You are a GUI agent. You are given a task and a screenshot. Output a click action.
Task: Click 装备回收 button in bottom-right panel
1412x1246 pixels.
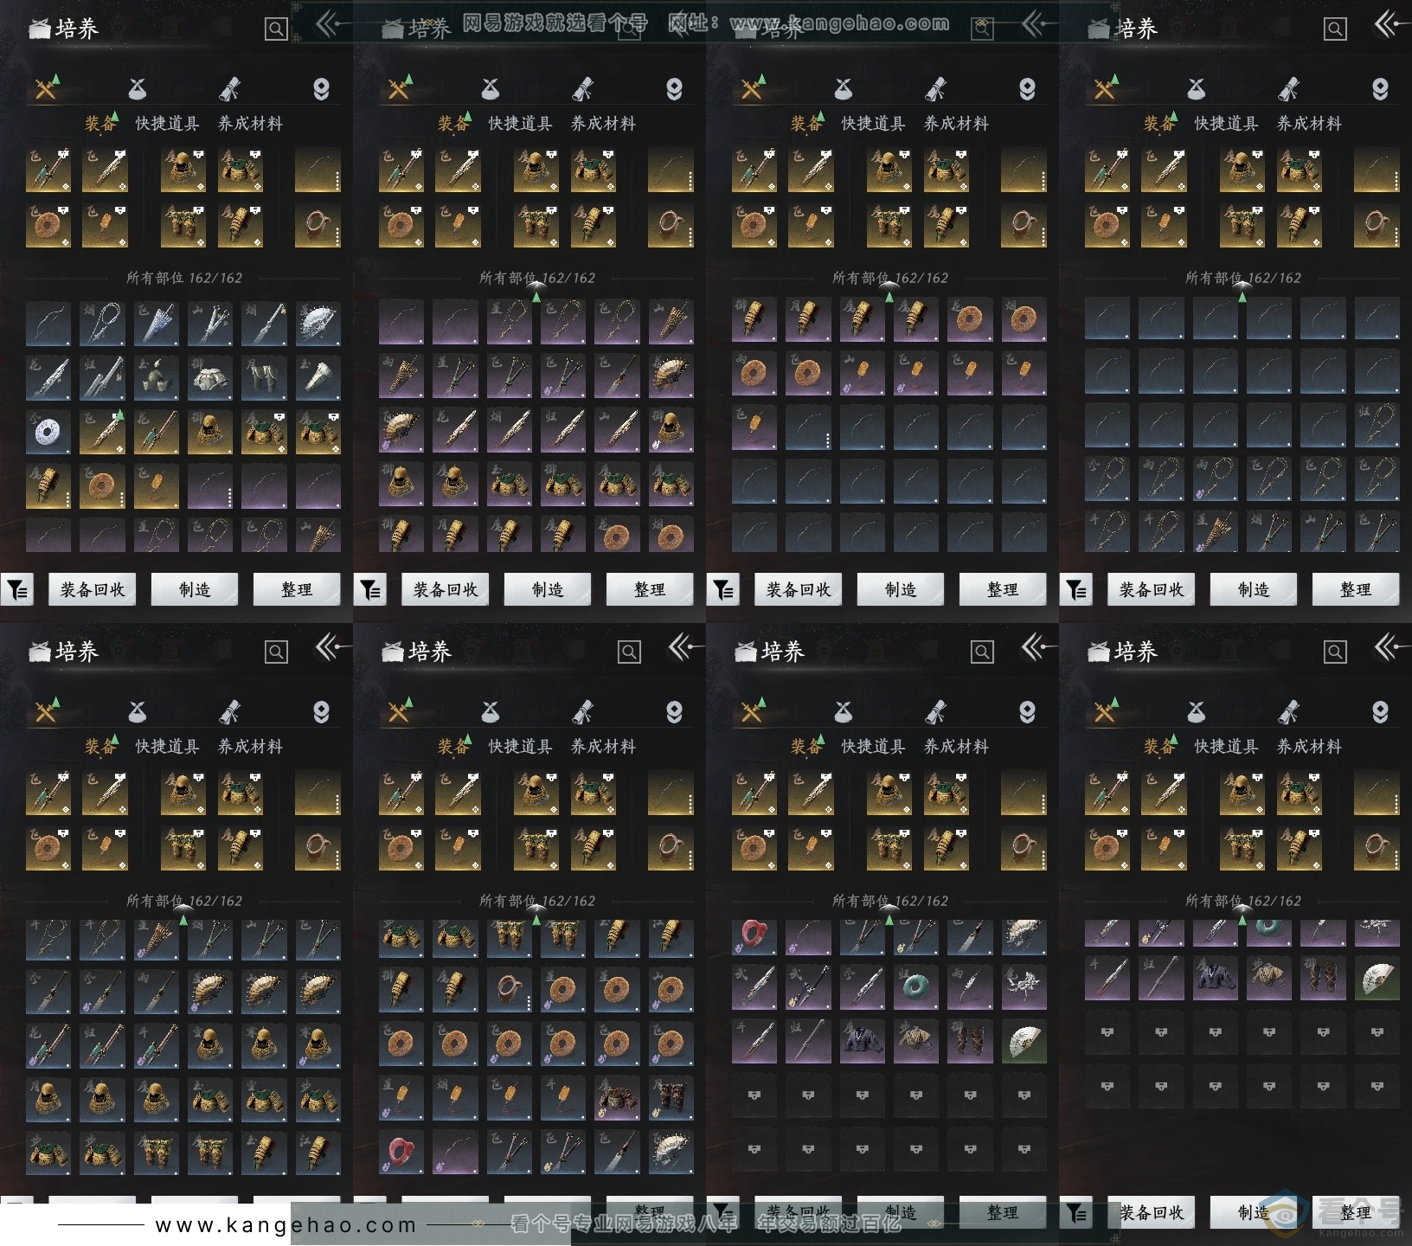click(1152, 1212)
